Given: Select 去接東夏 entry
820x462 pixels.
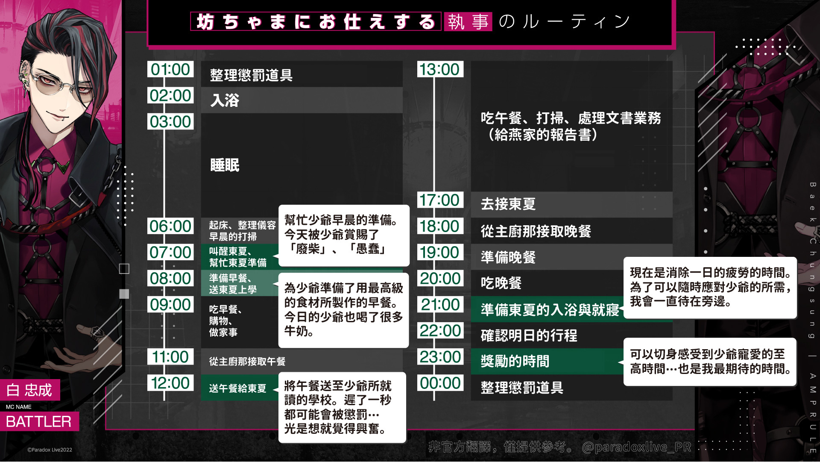Looking at the screenshot, I should tap(571, 204).
